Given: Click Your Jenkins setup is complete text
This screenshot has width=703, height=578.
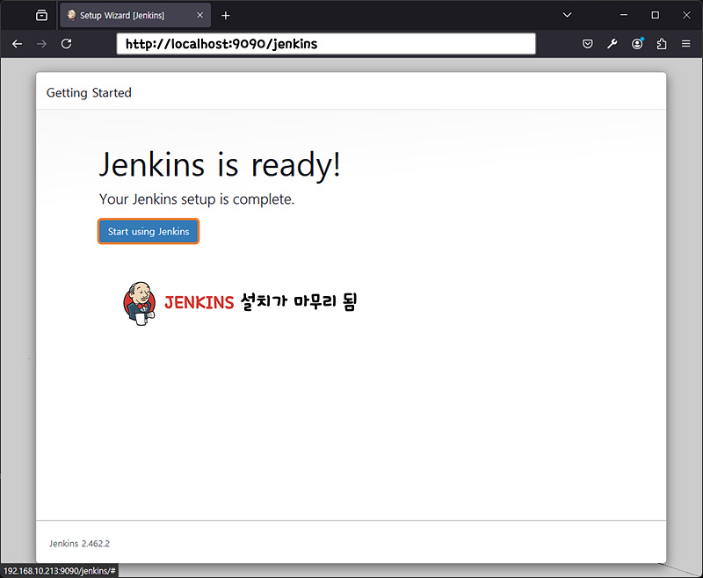Looking at the screenshot, I should click(197, 199).
